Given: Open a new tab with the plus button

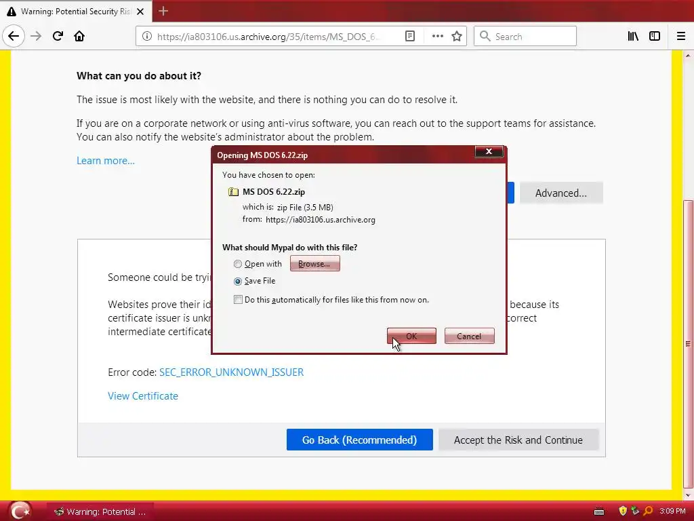Looking at the screenshot, I should pyautogui.click(x=163, y=11).
